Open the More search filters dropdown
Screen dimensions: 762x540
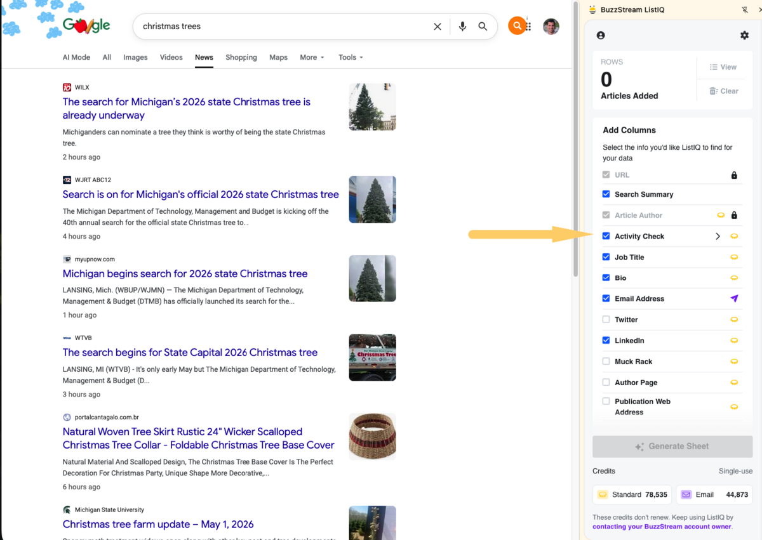coord(312,57)
